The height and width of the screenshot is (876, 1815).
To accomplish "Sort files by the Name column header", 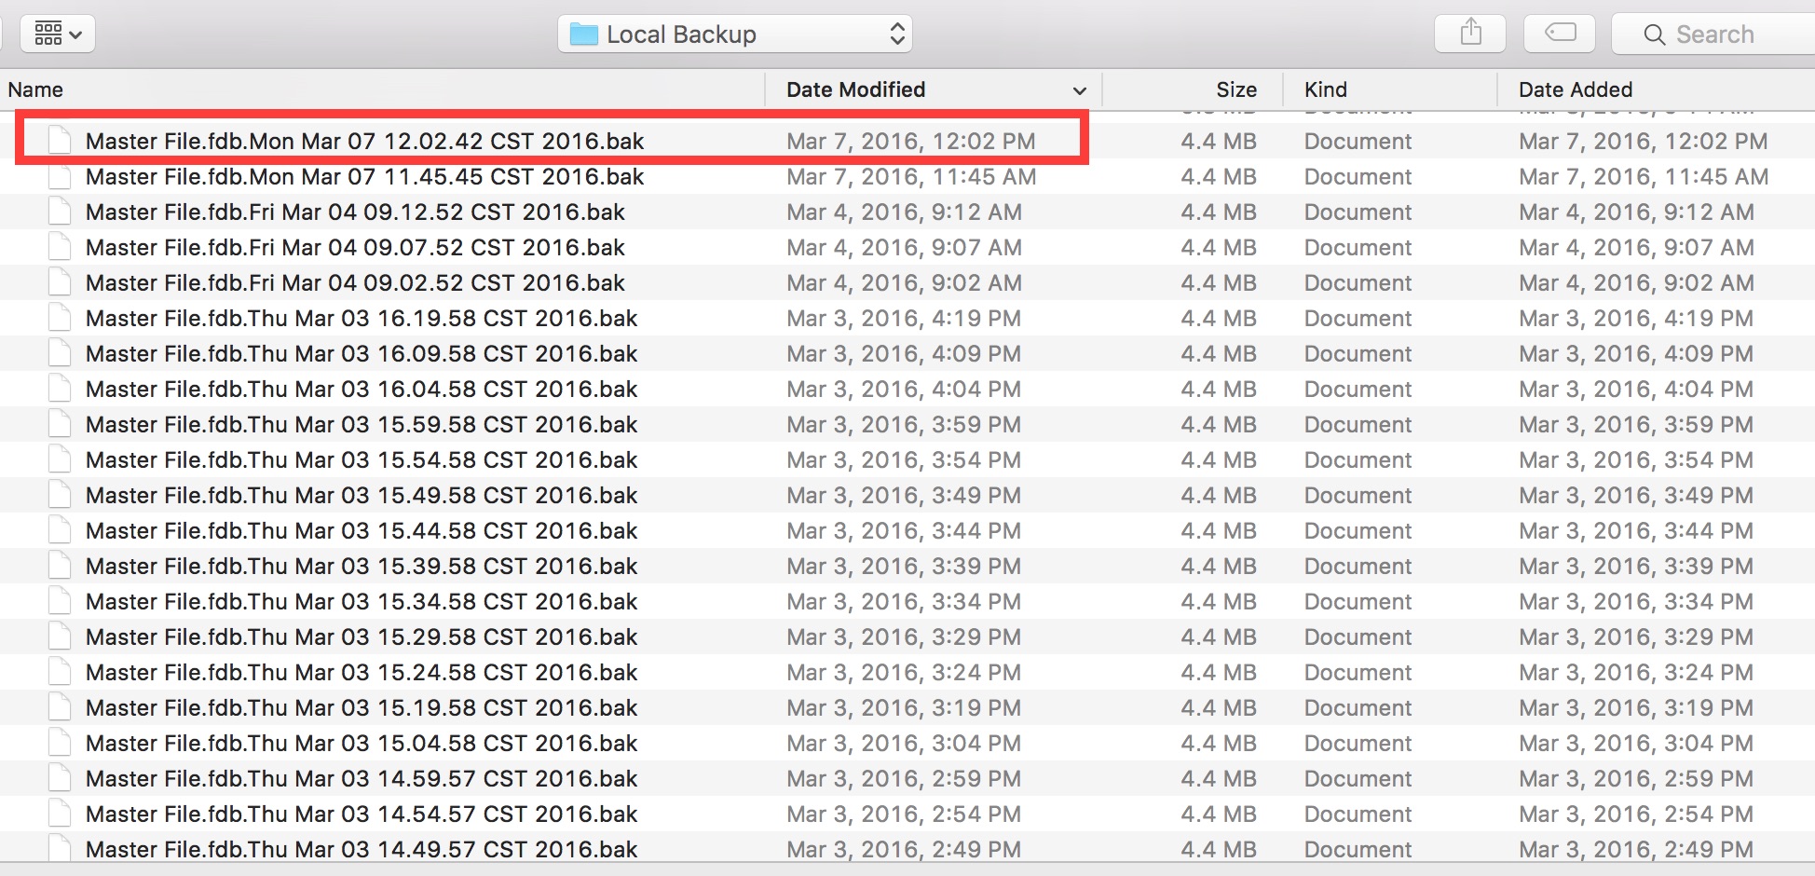I will point(35,89).
